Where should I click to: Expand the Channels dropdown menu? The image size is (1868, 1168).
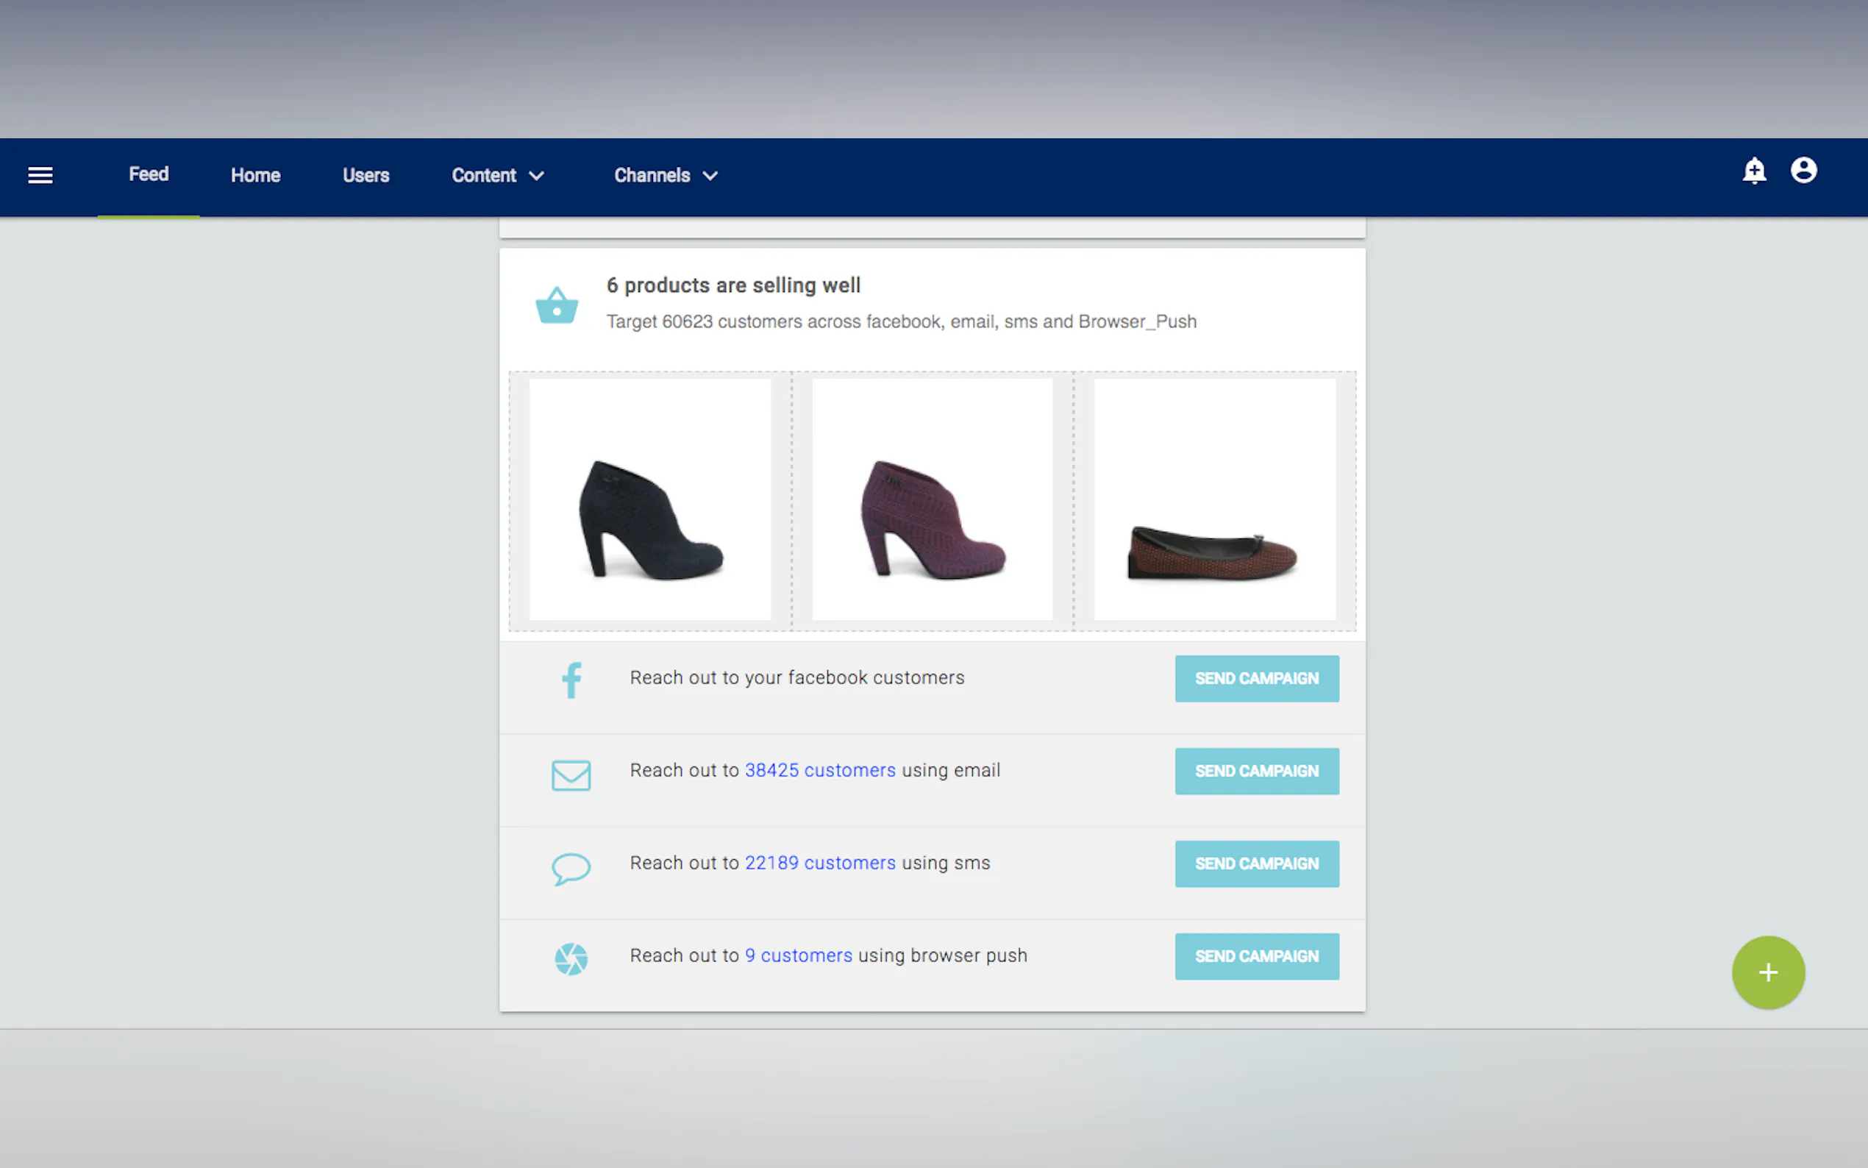pos(666,176)
